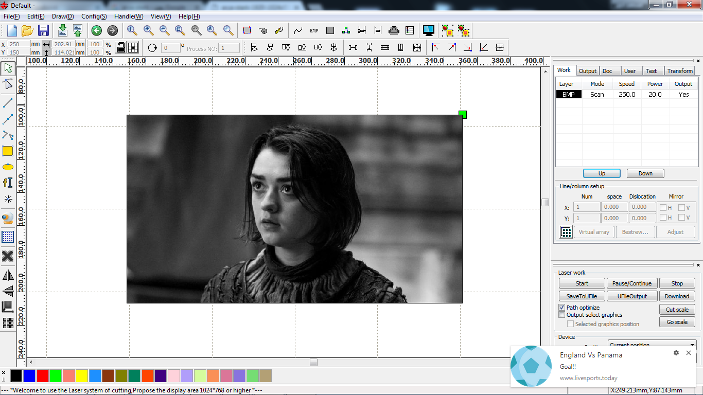
Task: Tick the X row Mirror H checkbox
Action: coord(663,208)
